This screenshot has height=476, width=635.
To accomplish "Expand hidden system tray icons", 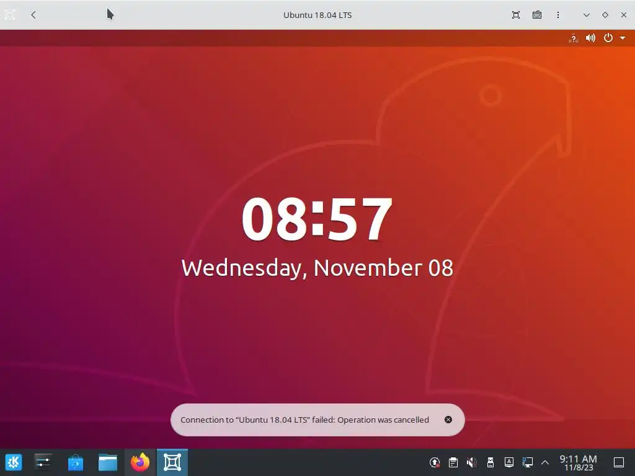I will (545, 462).
